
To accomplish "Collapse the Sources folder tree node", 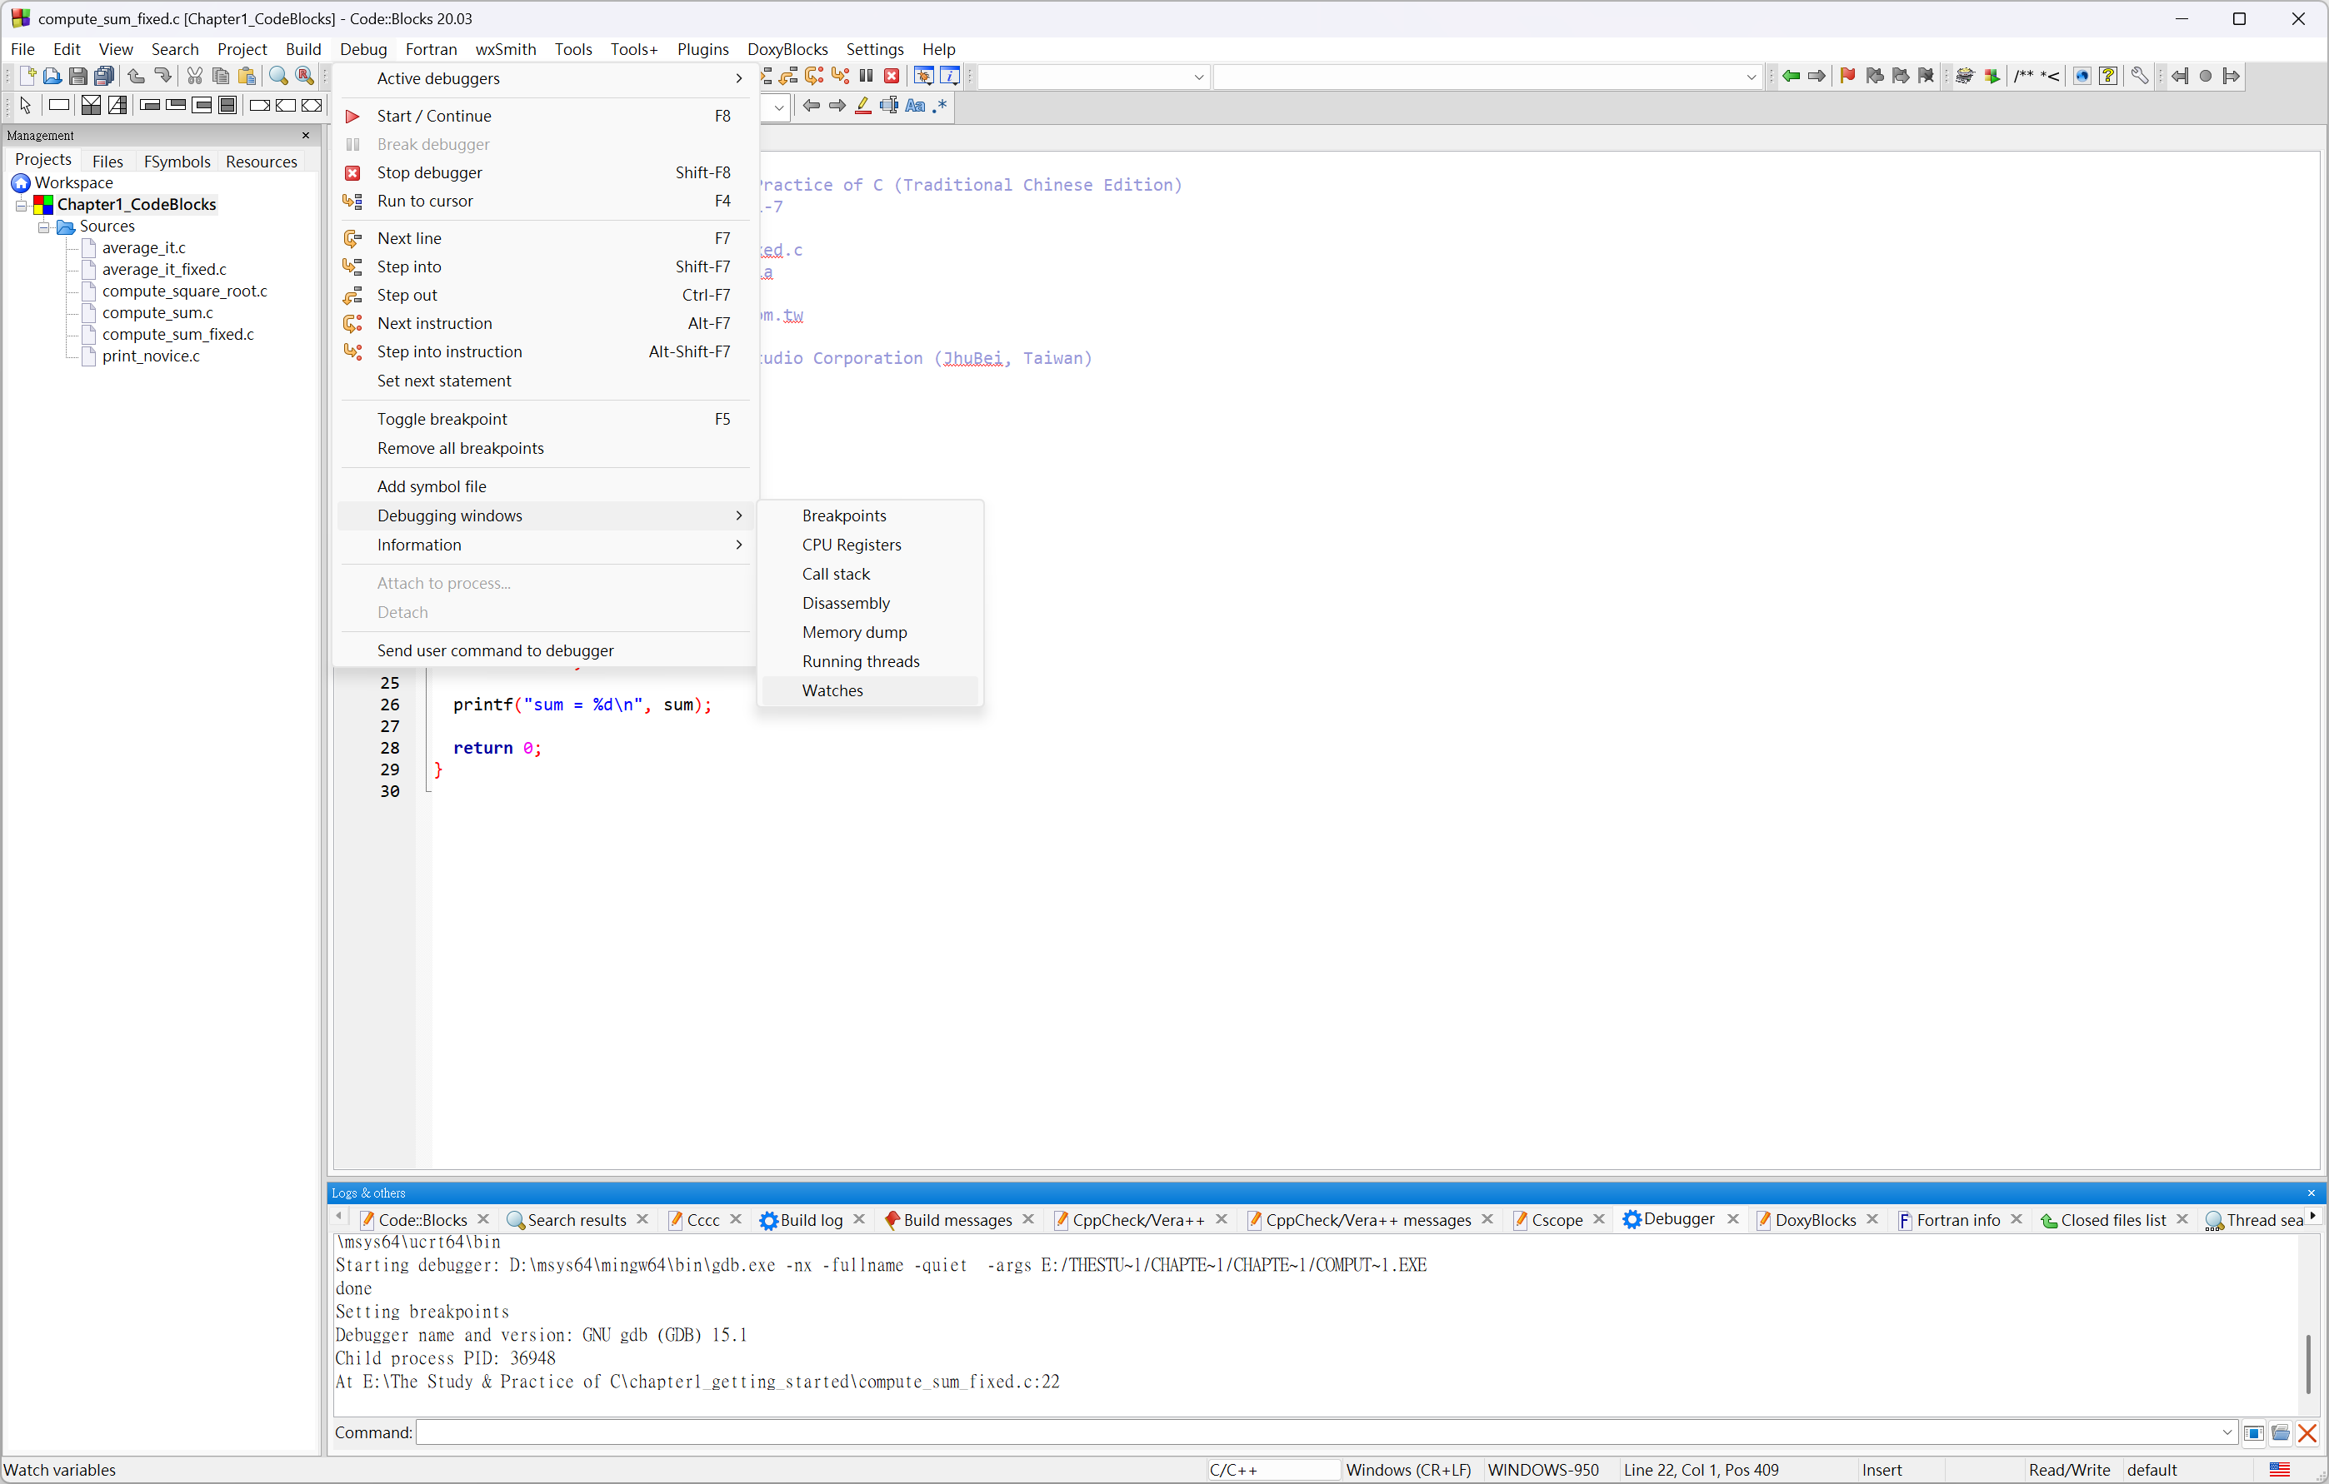I will (x=43, y=227).
